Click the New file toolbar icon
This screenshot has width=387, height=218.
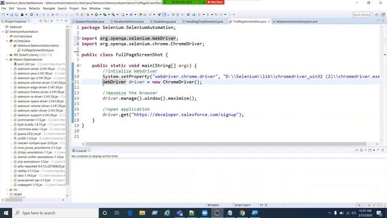click(4, 15)
